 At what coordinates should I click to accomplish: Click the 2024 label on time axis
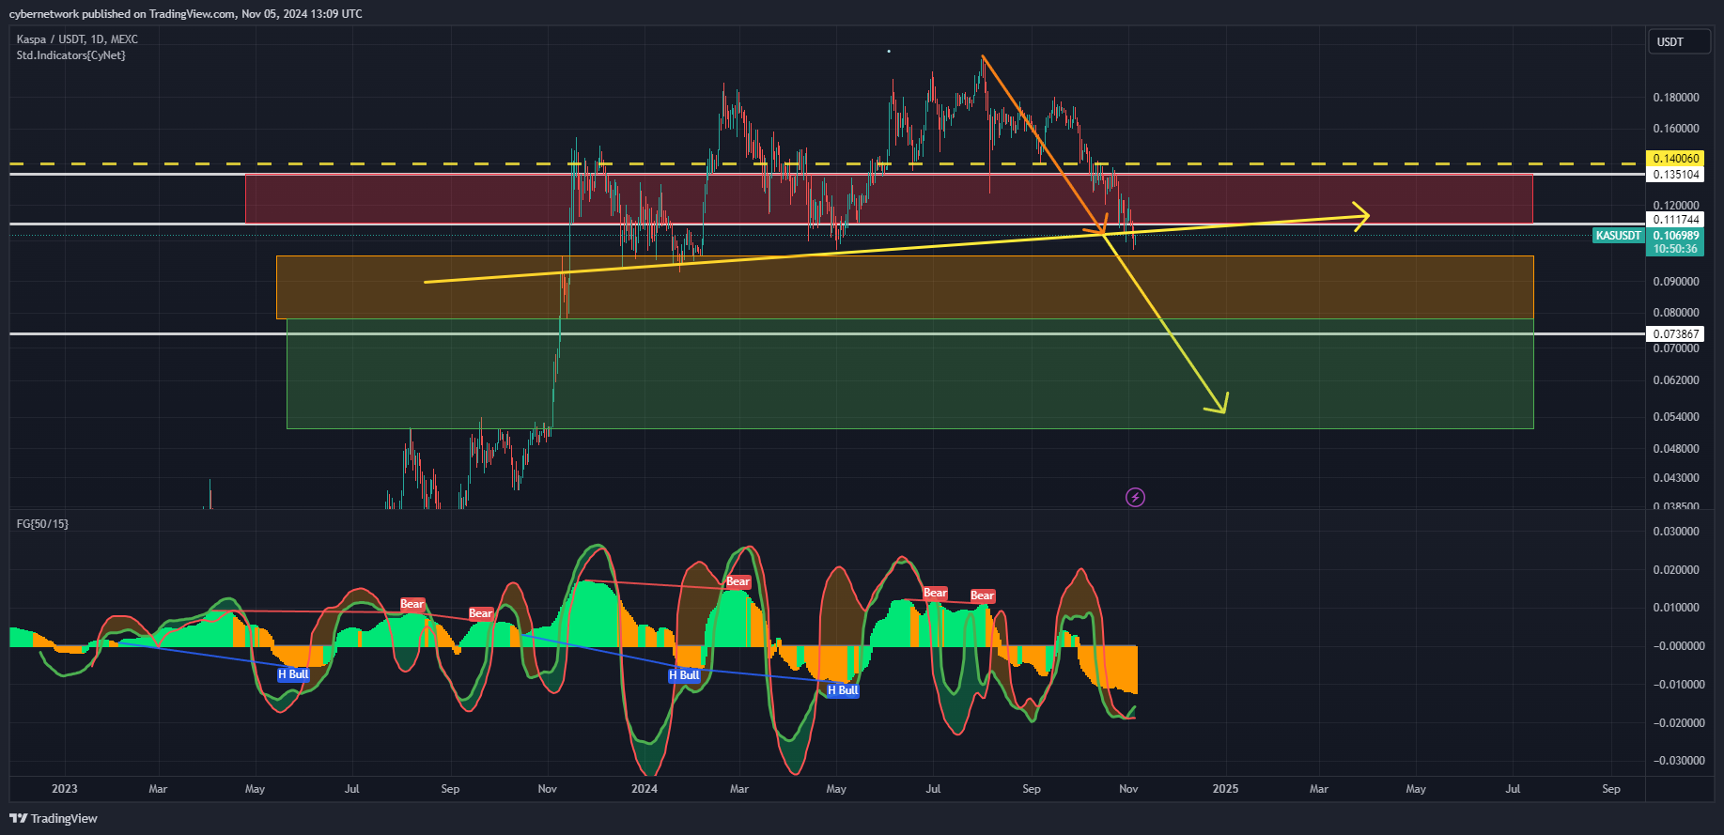pos(645,789)
